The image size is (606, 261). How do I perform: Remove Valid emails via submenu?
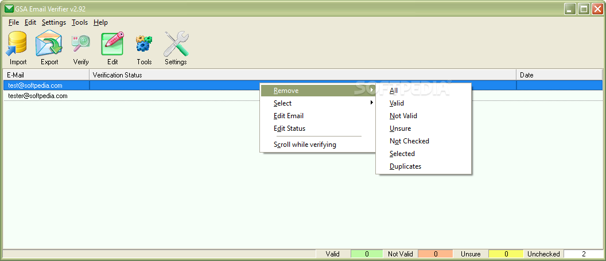click(424, 103)
